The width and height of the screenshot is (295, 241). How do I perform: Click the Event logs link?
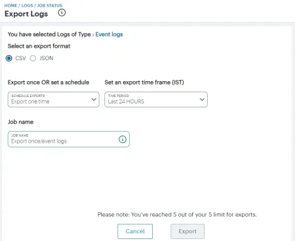click(109, 34)
